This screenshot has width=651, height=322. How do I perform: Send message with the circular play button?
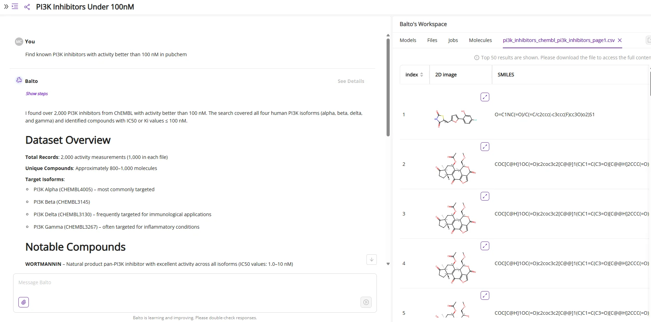[366, 302]
